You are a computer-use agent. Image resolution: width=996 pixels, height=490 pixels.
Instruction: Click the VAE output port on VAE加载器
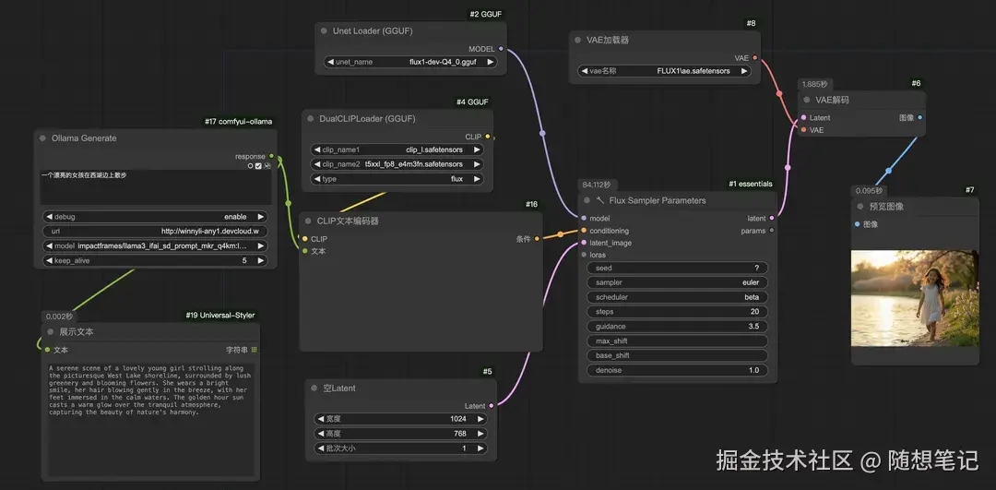point(754,58)
